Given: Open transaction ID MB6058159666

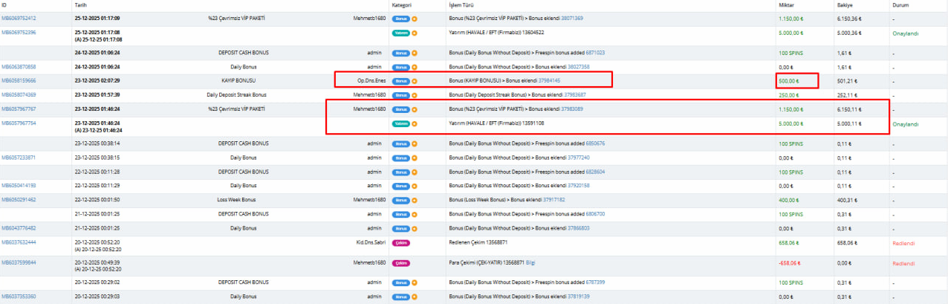Looking at the screenshot, I should pyautogui.click(x=19, y=80).
